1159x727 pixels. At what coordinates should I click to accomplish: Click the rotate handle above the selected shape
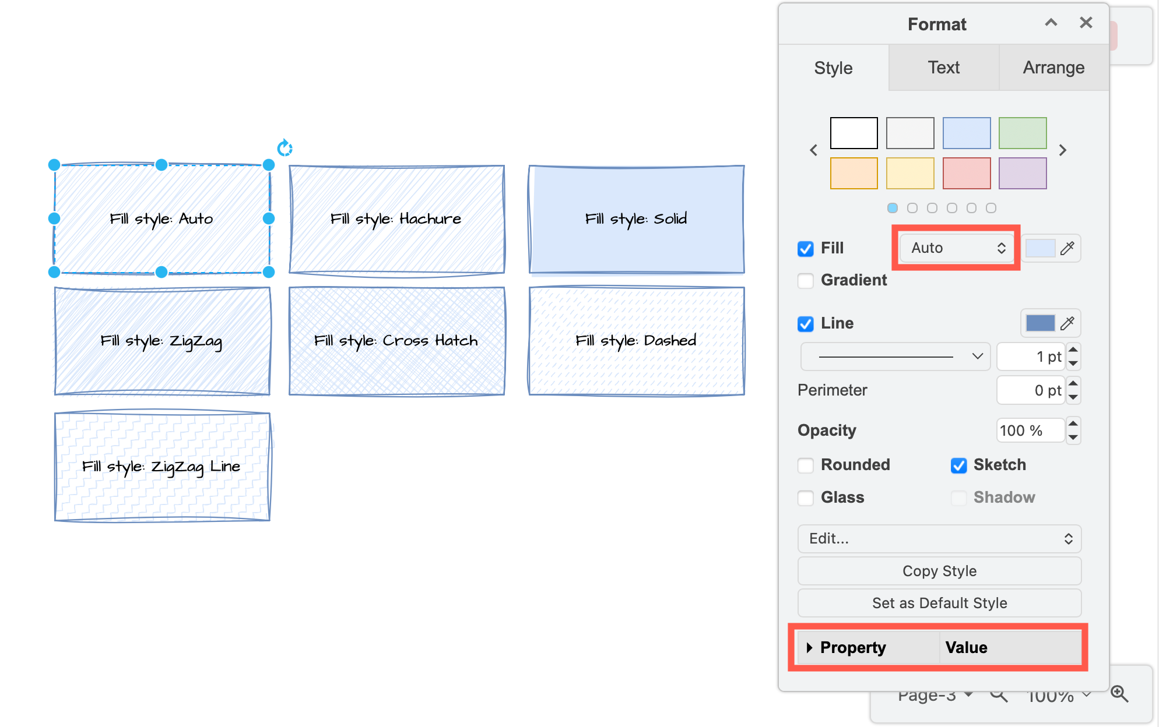(284, 148)
